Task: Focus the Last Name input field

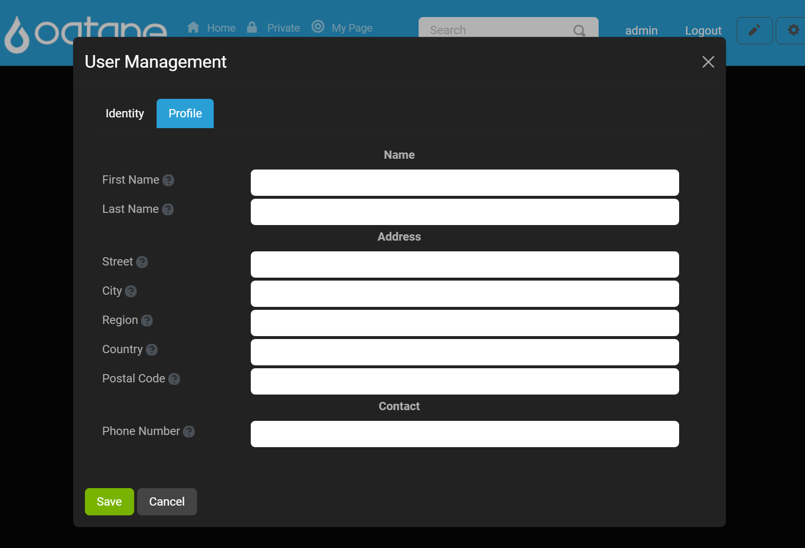Action: click(x=465, y=212)
